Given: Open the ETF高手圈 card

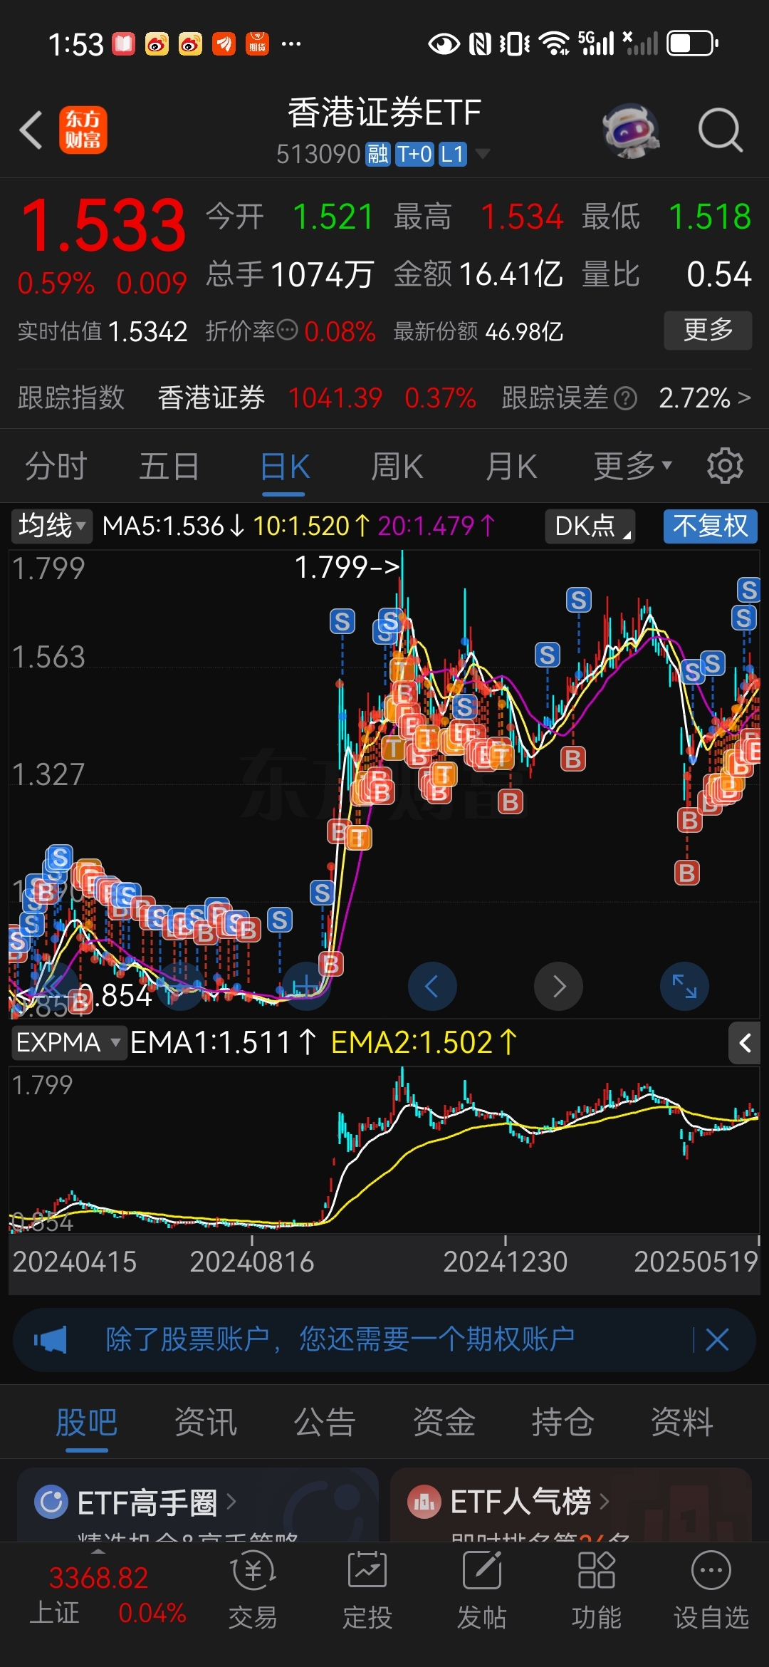Looking at the screenshot, I should click(x=198, y=1505).
